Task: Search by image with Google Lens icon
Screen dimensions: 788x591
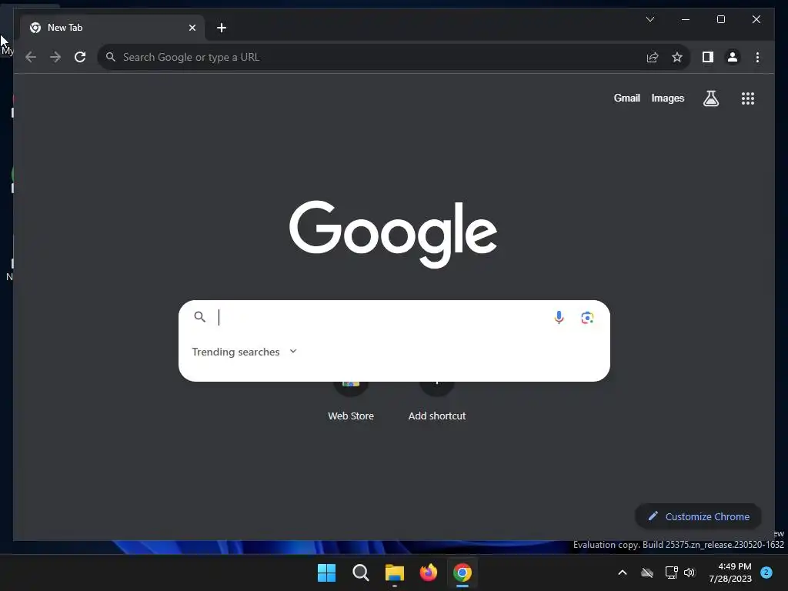Action: coord(587,317)
